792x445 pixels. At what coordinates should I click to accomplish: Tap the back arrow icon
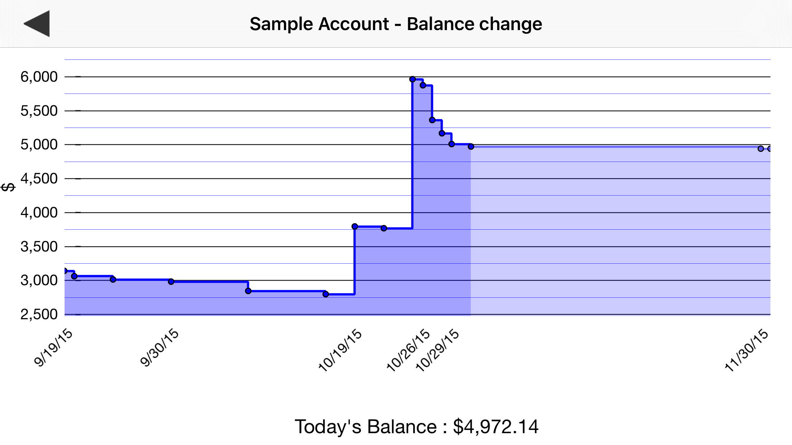[37, 24]
